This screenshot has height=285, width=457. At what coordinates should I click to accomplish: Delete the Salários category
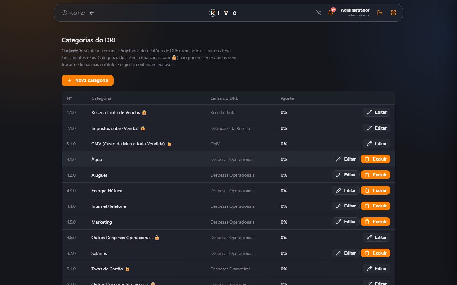pos(375,253)
